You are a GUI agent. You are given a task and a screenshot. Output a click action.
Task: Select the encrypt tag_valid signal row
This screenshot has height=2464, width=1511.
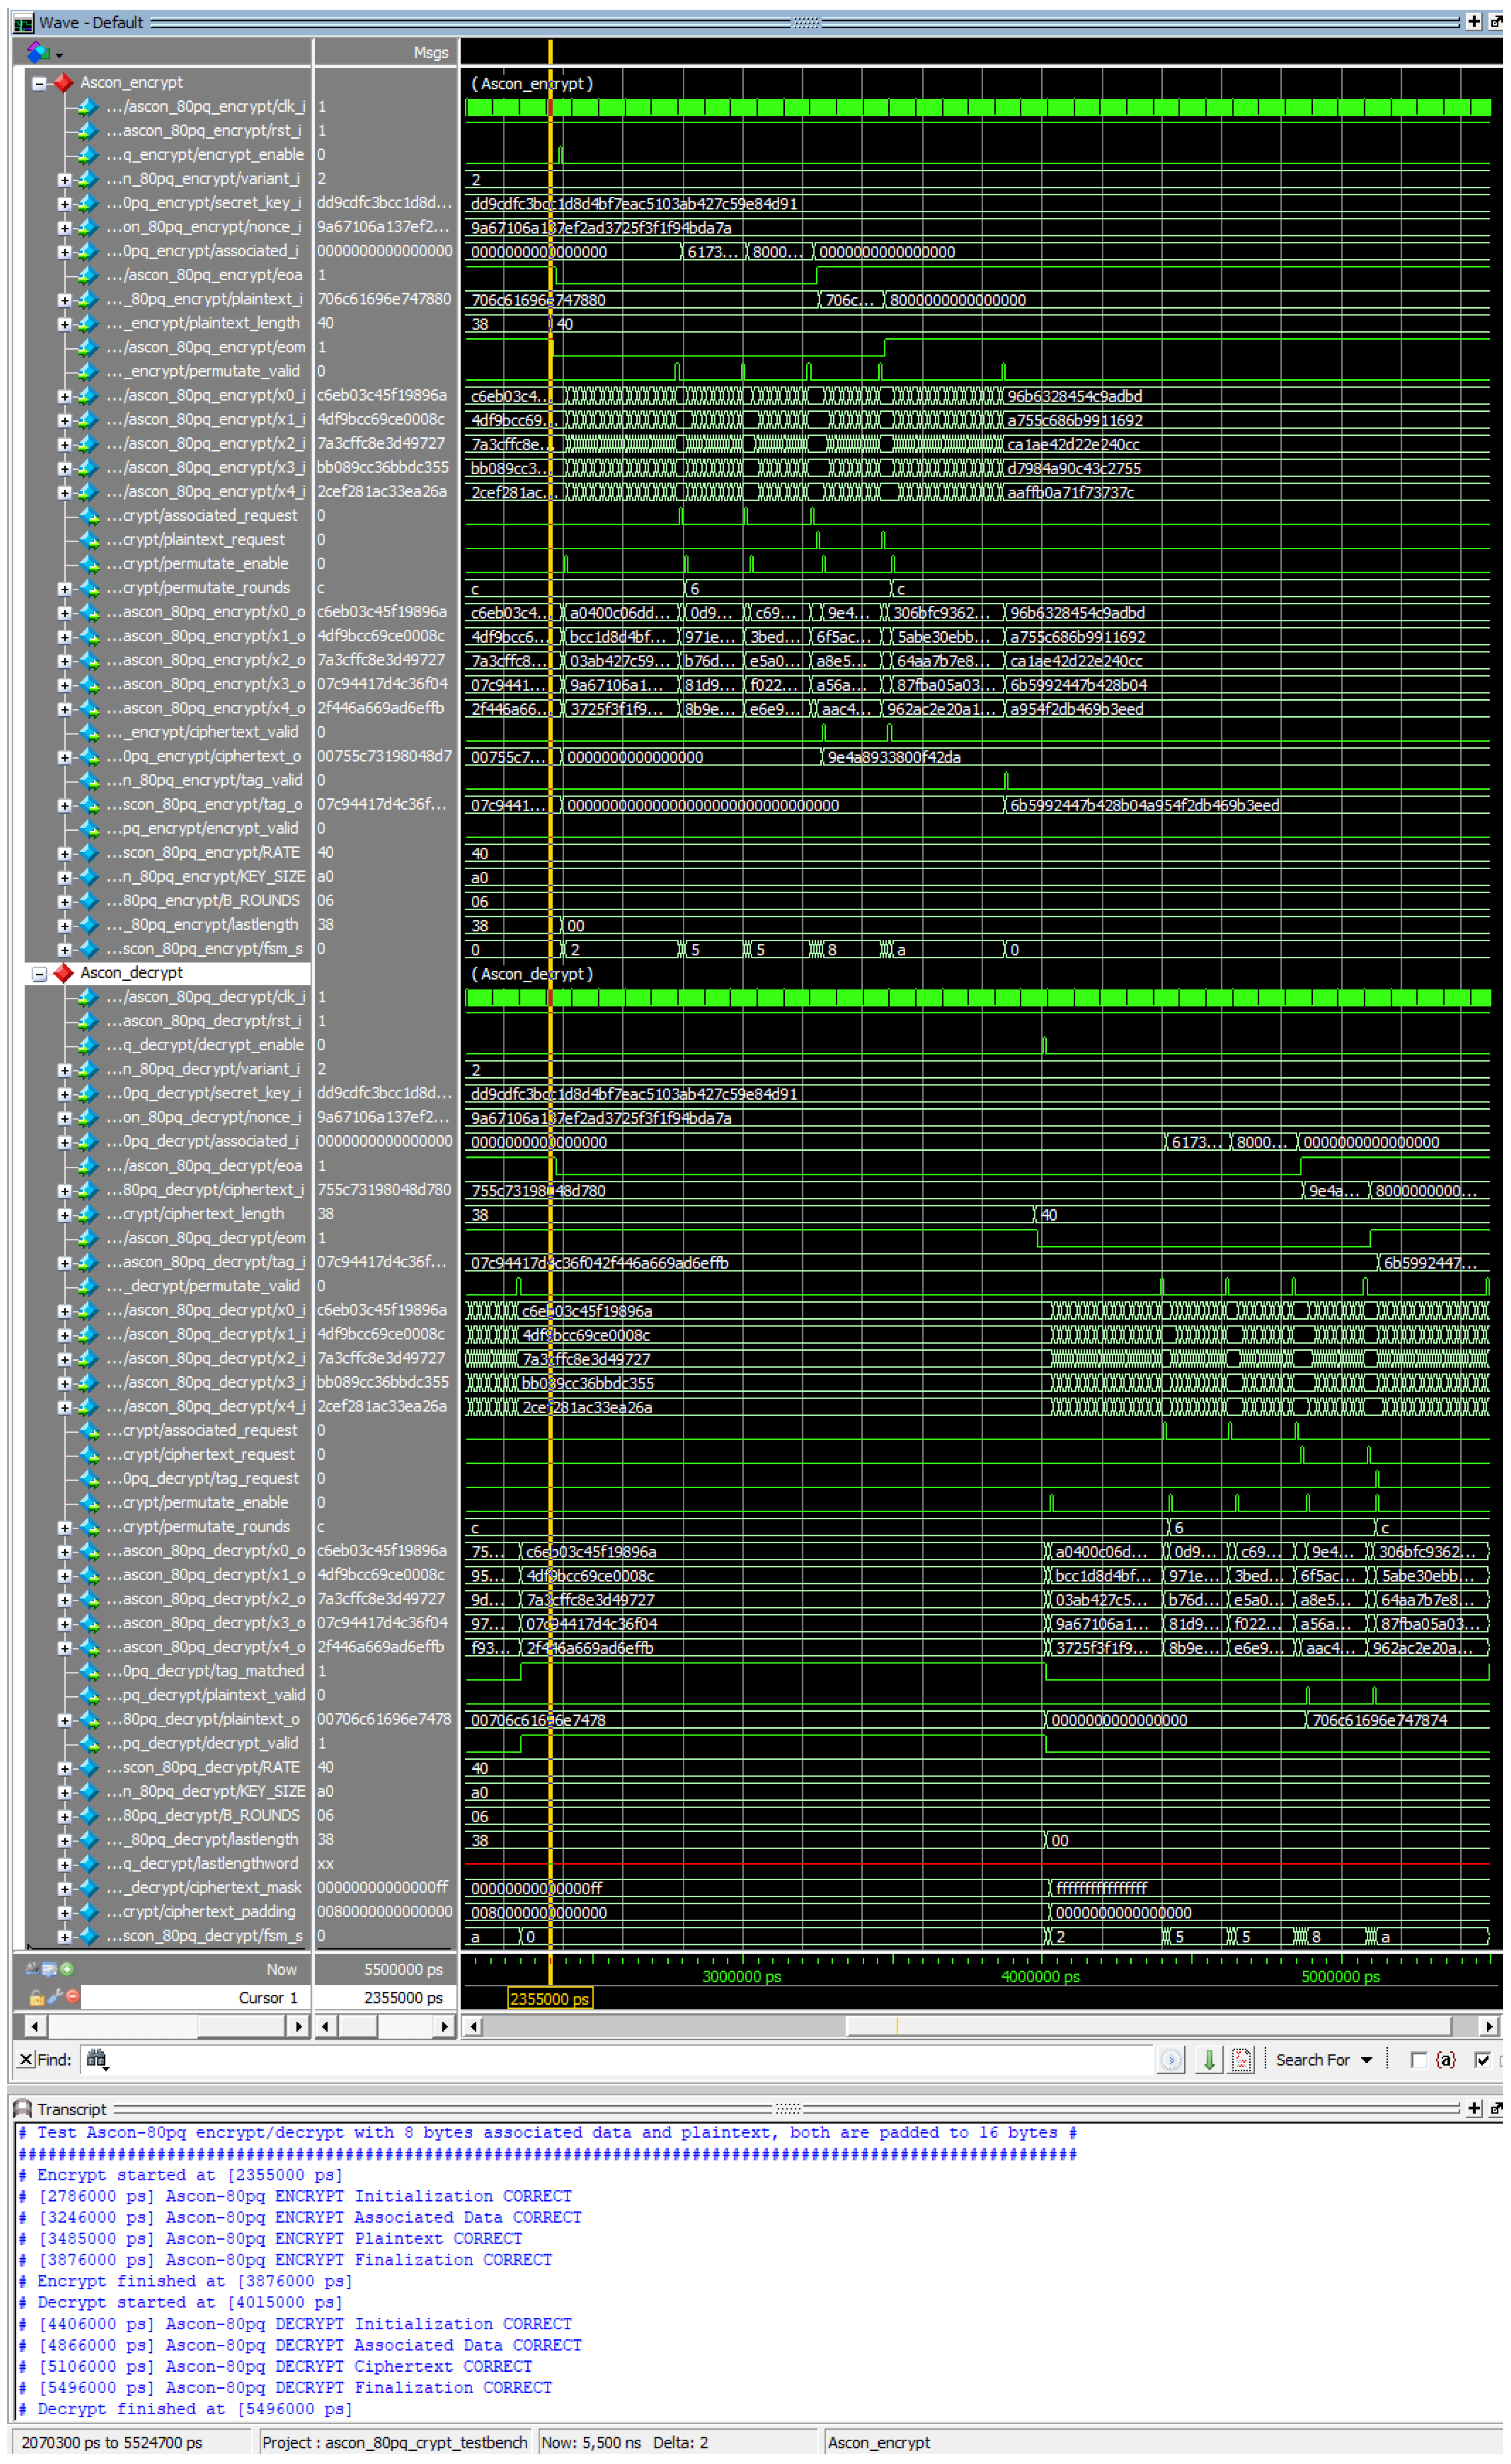coord(205,780)
